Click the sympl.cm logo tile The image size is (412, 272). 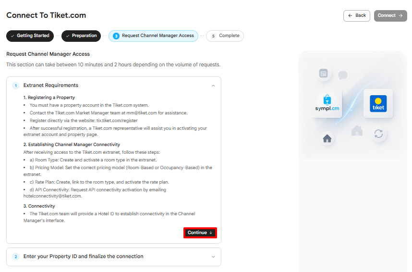327,103
